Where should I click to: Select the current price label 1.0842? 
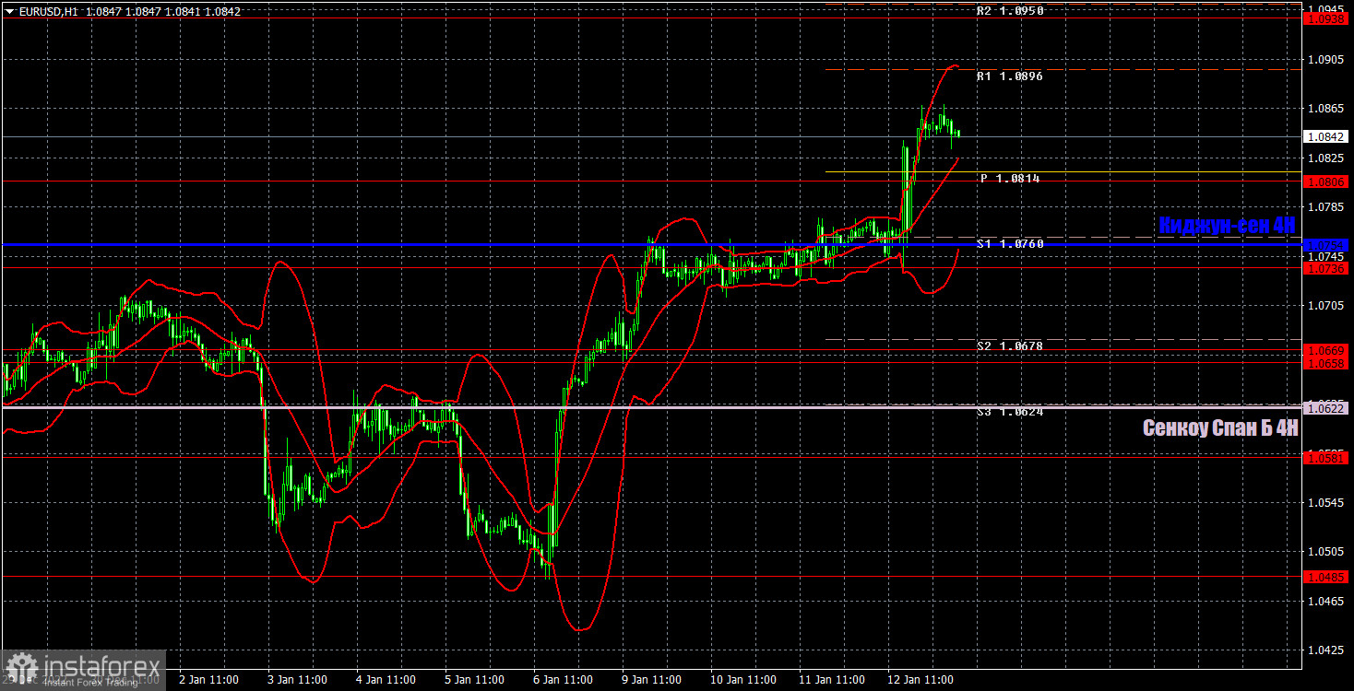(x=1326, y=136)
